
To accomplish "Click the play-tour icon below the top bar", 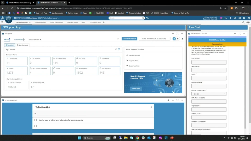I will (248, 22).
